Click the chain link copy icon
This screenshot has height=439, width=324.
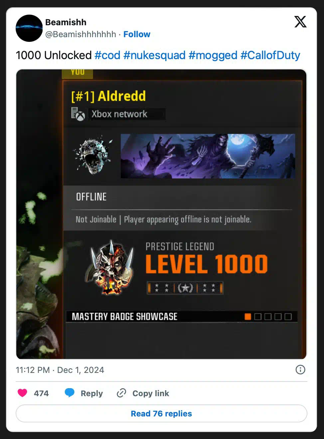121,393
